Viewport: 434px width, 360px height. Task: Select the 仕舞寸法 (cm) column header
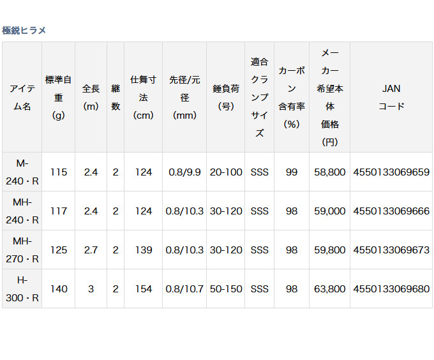coord(144,98)
